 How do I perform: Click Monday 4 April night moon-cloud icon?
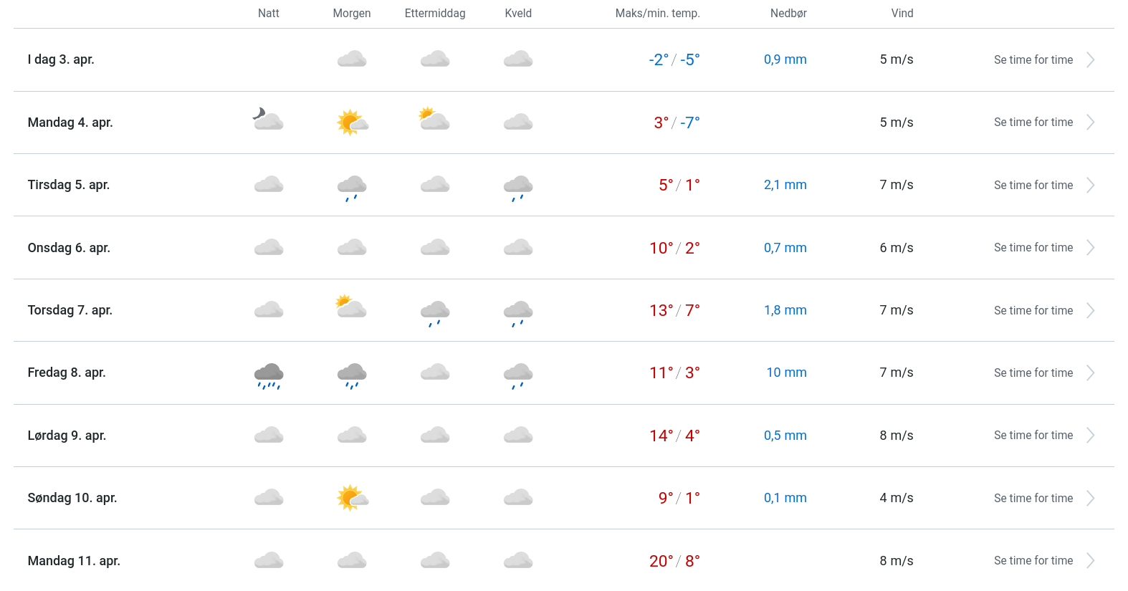(268, 120)
